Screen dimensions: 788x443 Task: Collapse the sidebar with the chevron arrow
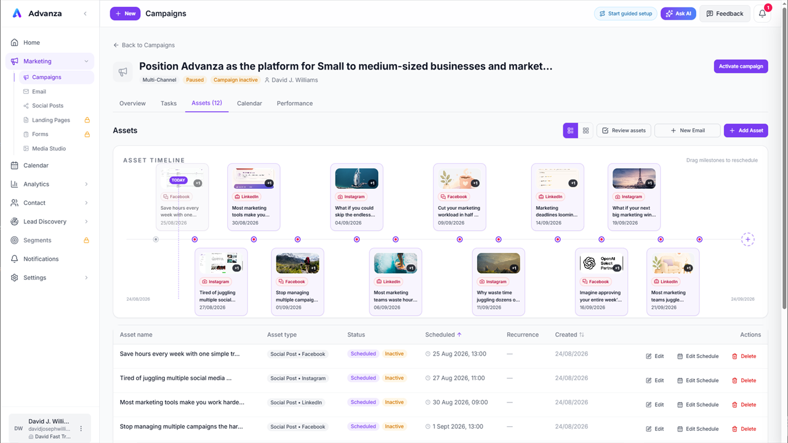click(x=85, y=14)
